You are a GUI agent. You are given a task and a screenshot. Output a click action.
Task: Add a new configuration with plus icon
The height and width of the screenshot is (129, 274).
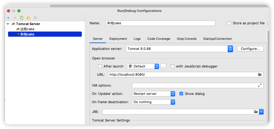pyautogui.click(x=8, y=18)
